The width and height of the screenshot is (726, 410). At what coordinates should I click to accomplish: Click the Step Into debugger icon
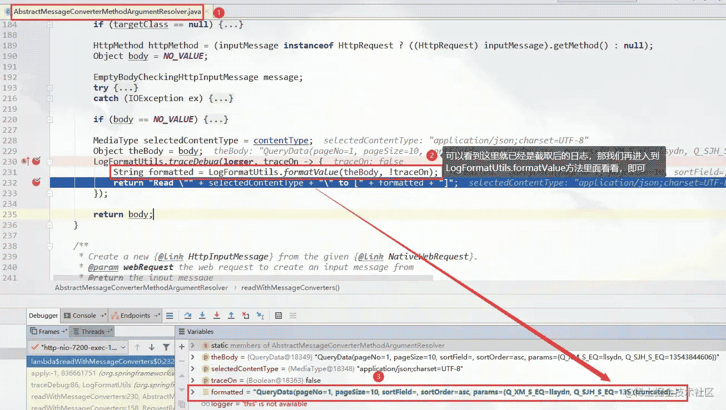coord(202,316)
